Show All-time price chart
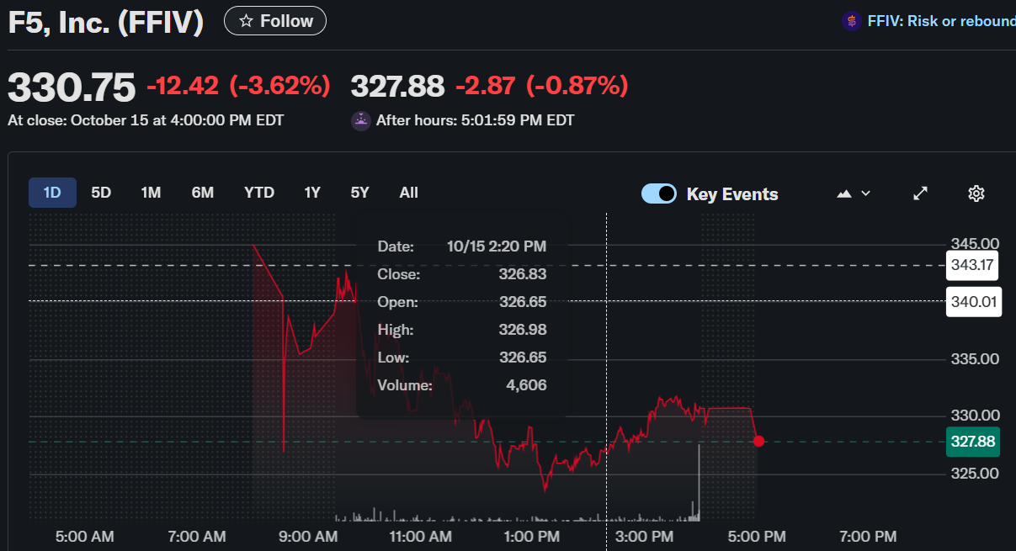The width and height of the screenshot is (1016, 551). 408,193
